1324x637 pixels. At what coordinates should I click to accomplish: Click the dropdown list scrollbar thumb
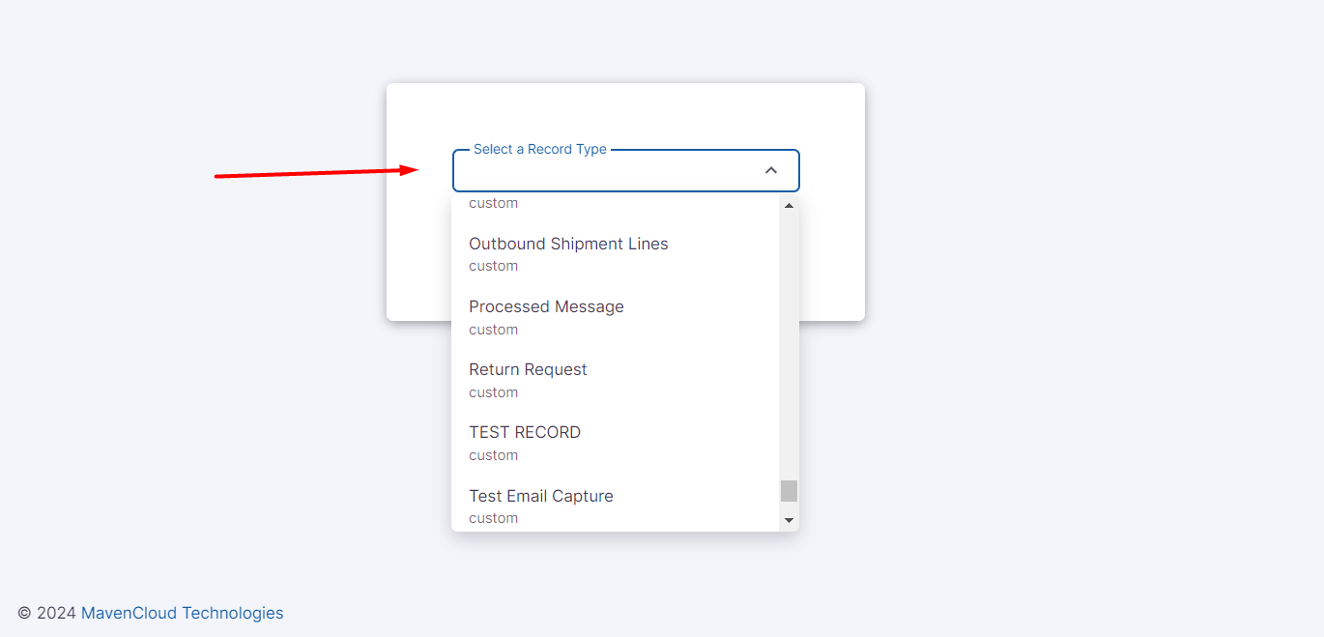click(789, 491)
